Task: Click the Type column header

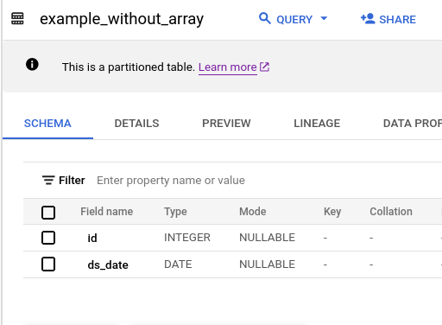Action: (175, 212)
